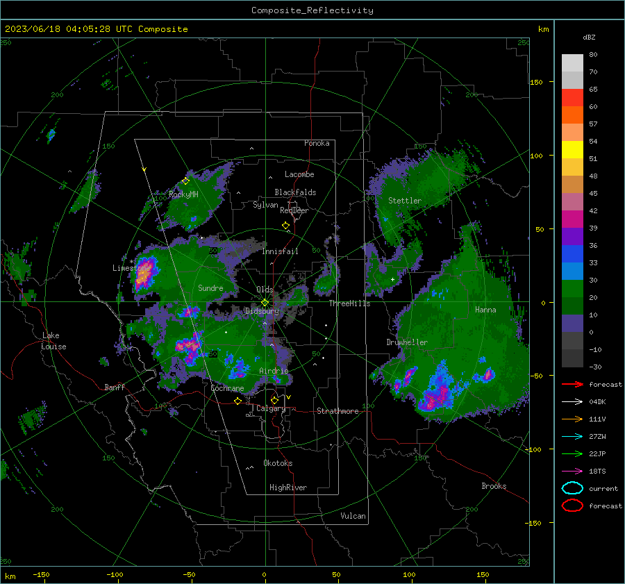Click the Vulcan city label

(x=353, y=516)
